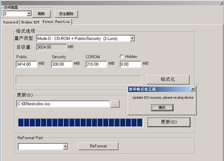Click the 安全删除 safe remove button

(66, 14)
